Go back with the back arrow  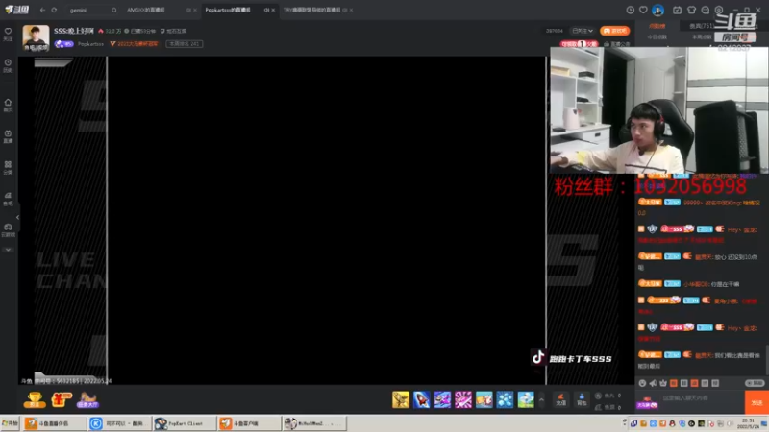[42, 10]
